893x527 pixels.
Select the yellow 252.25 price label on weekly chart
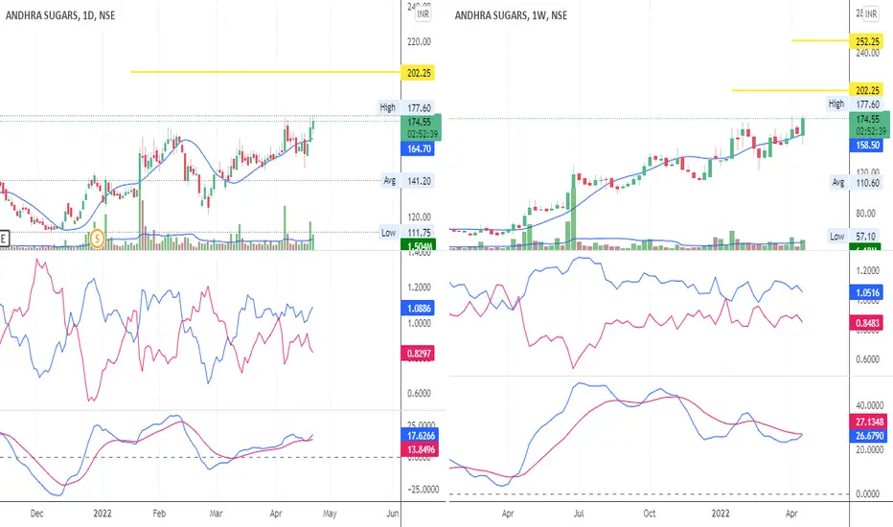coord(867,41)
